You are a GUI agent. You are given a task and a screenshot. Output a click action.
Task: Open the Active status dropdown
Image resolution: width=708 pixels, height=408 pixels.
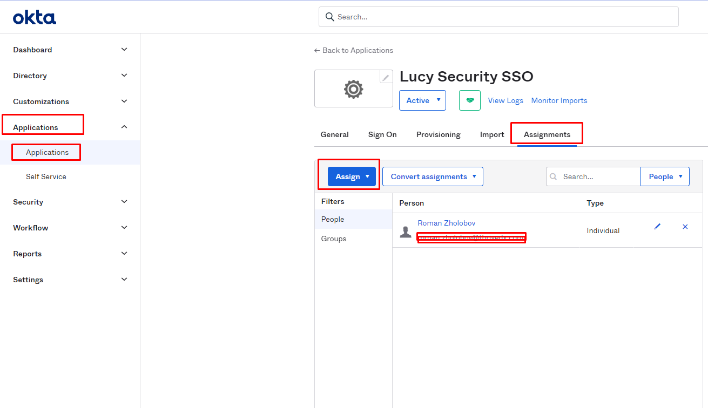pyautogui.click(x=422, y=100)
